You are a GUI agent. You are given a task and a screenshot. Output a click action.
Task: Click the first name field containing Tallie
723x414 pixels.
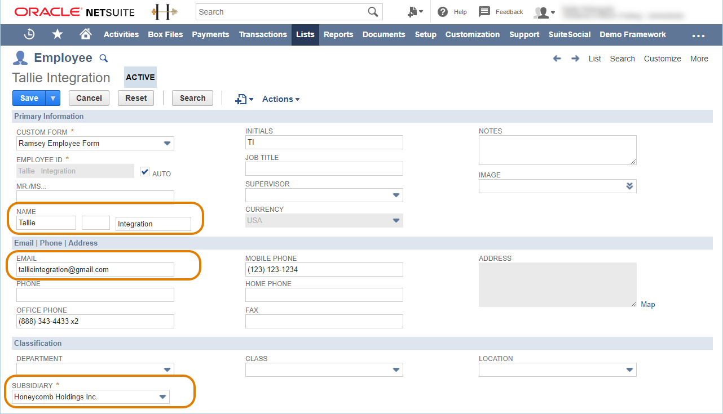click(x=46, y=223)
